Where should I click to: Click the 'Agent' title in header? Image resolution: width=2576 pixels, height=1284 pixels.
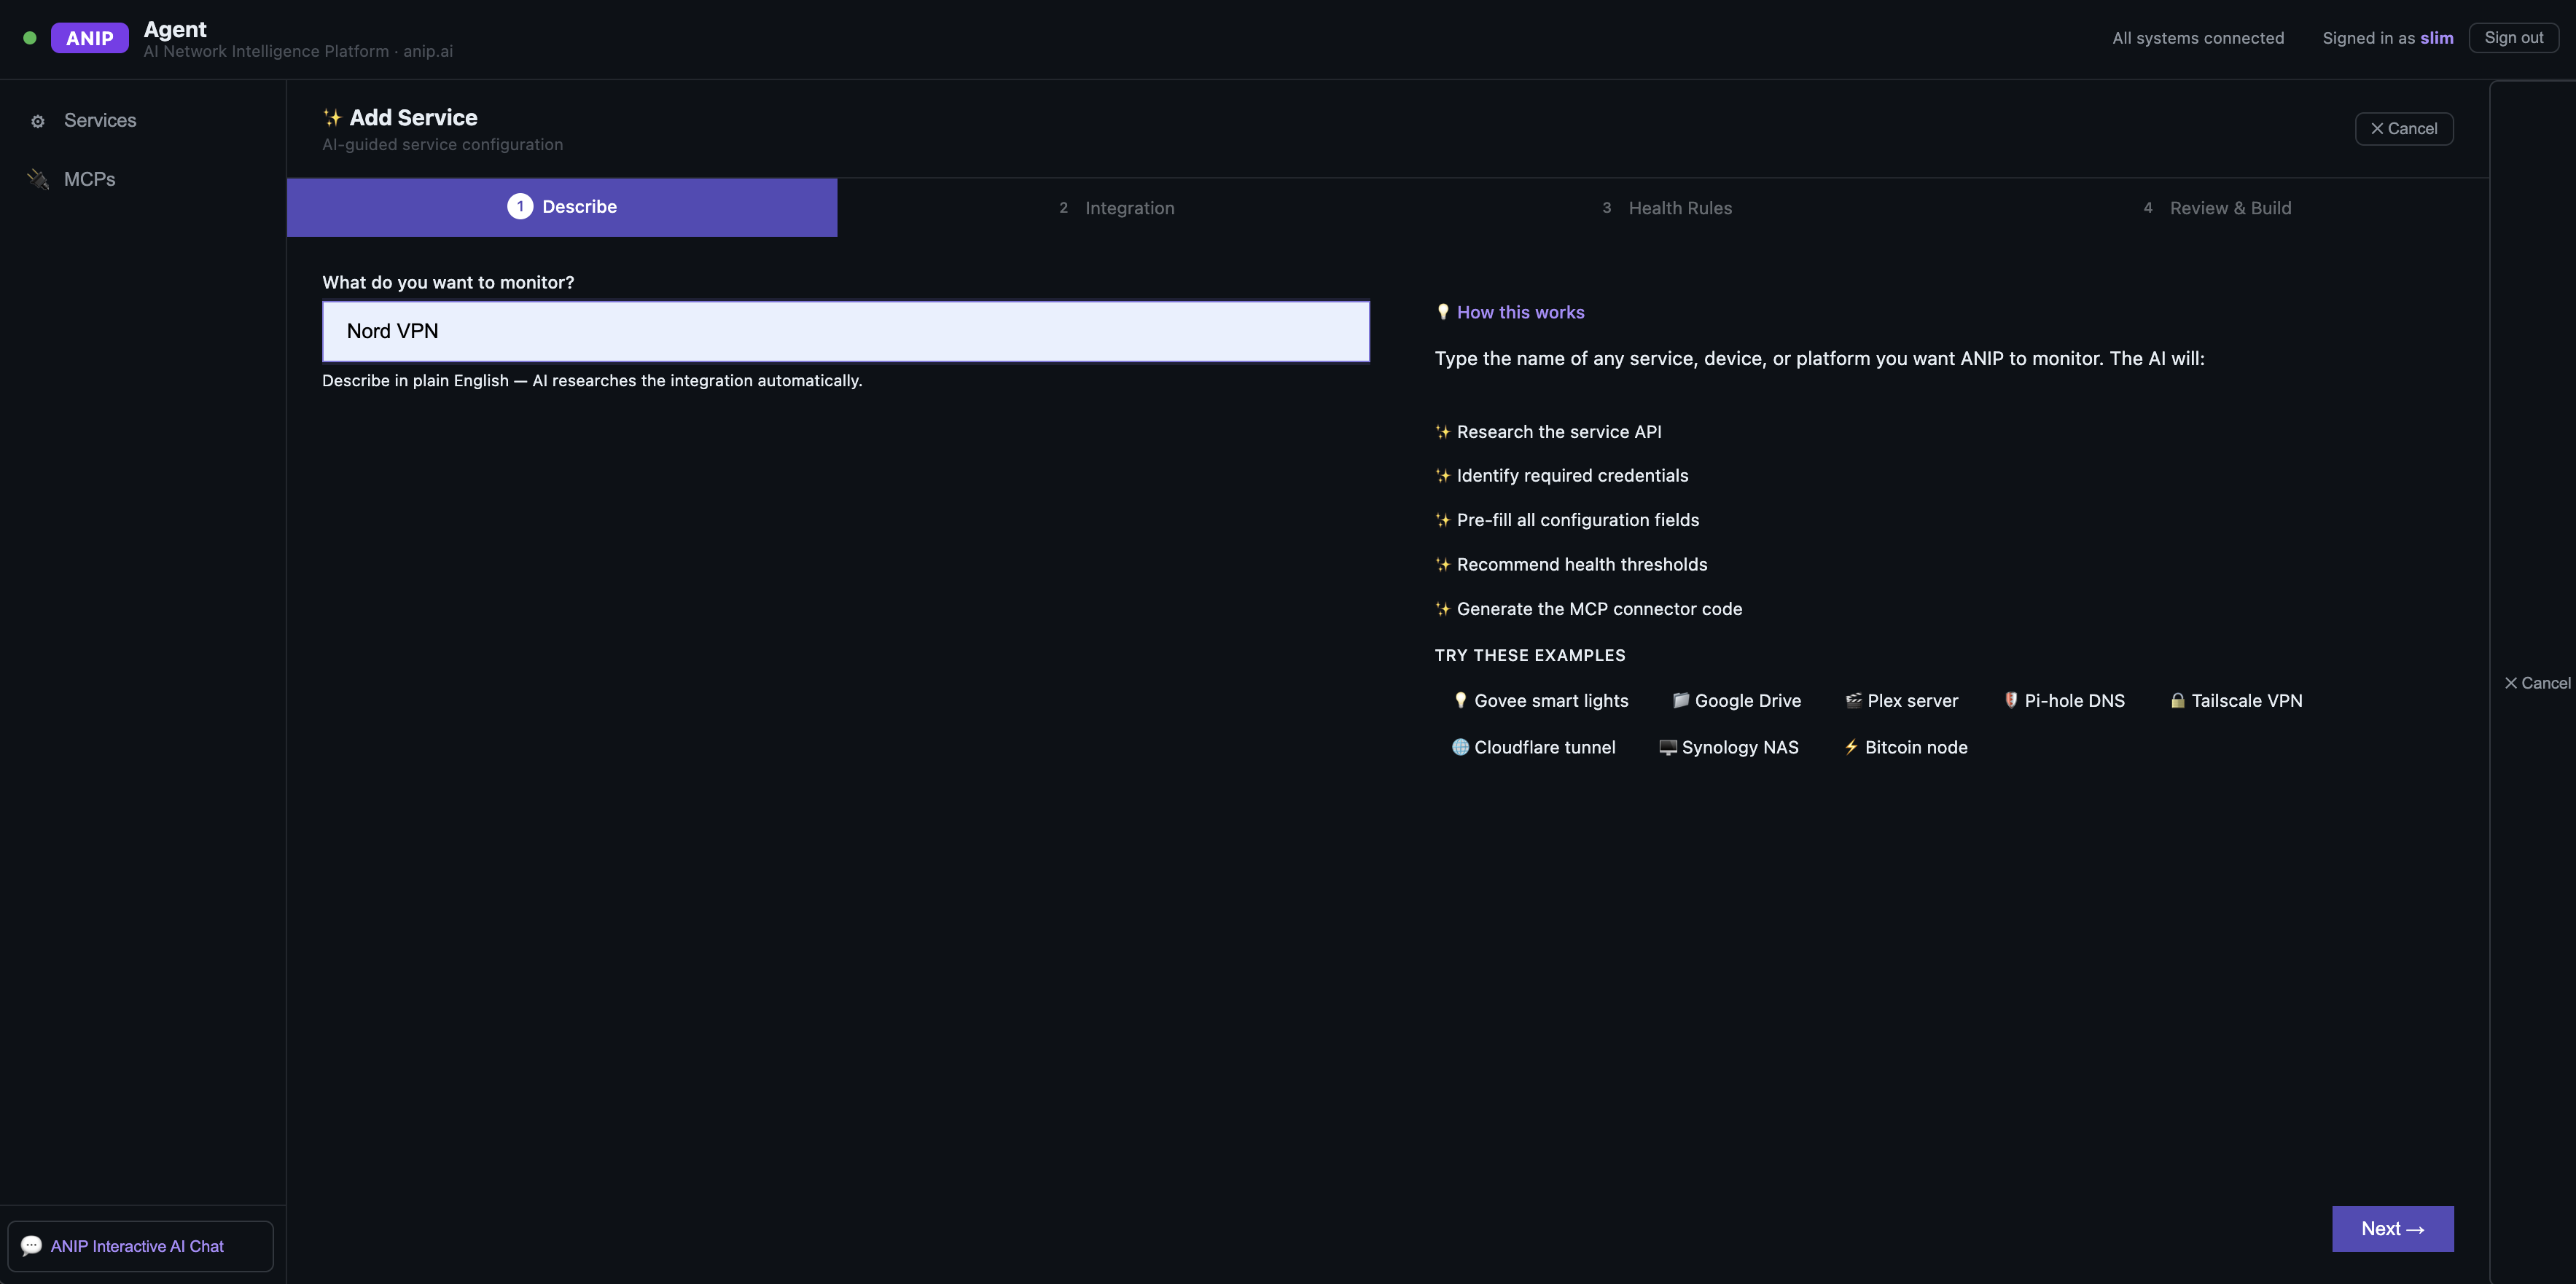pos(175,29)
